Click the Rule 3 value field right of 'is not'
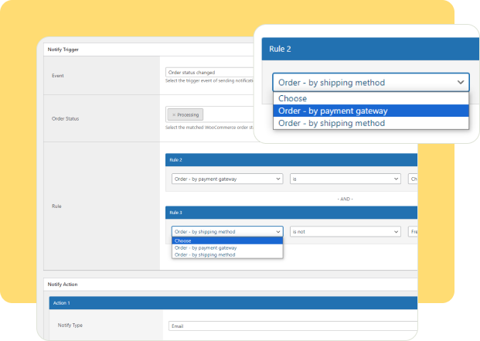Viewport: 480px width, 341px height. click(413, 231)
